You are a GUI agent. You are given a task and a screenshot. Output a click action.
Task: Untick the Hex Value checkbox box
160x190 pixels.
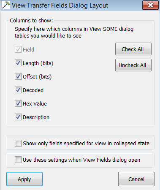18,103
